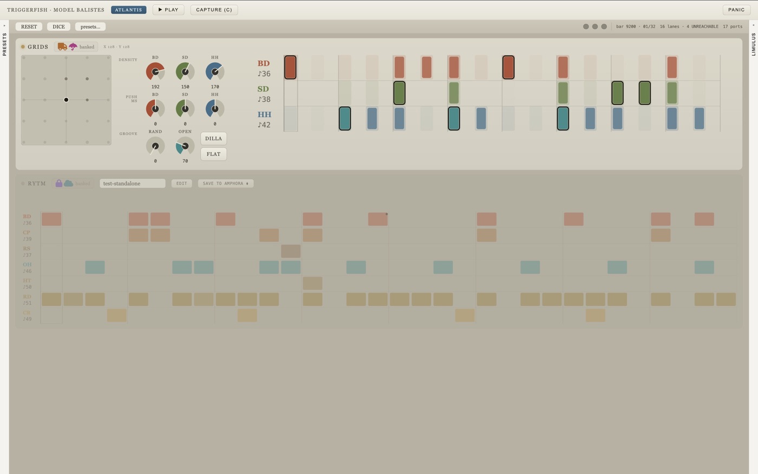Roll the DICE button
Viewport: 758px width, 474px height.
pos(58,27)
